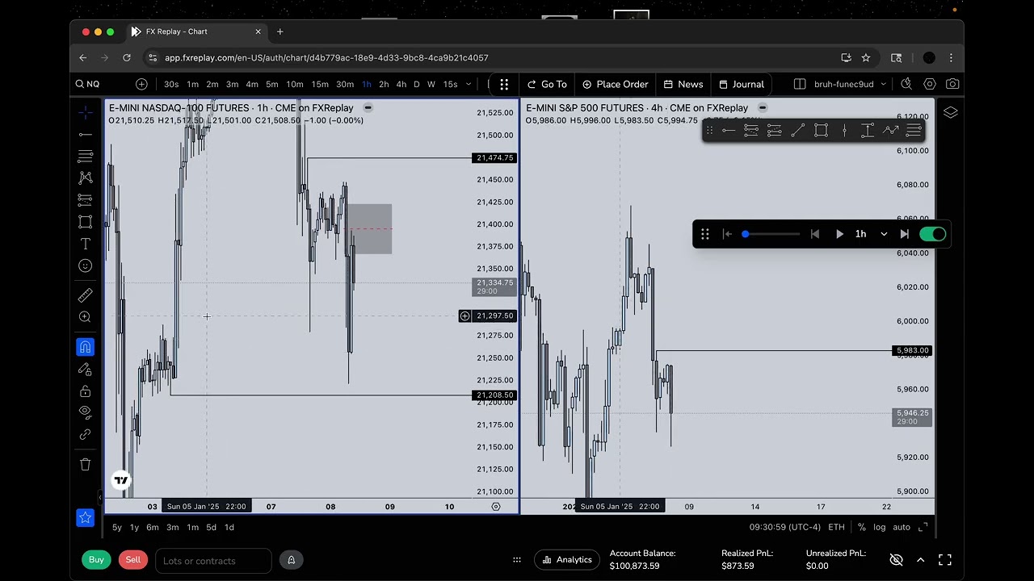Toggle stay in drawing mode
The width and height of the screenshot is (1034, 581).
point(85,369)
